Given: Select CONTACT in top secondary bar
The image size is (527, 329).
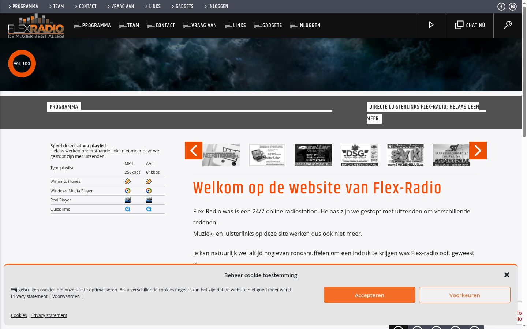Looking at the screenshot, I should (86, 7).
